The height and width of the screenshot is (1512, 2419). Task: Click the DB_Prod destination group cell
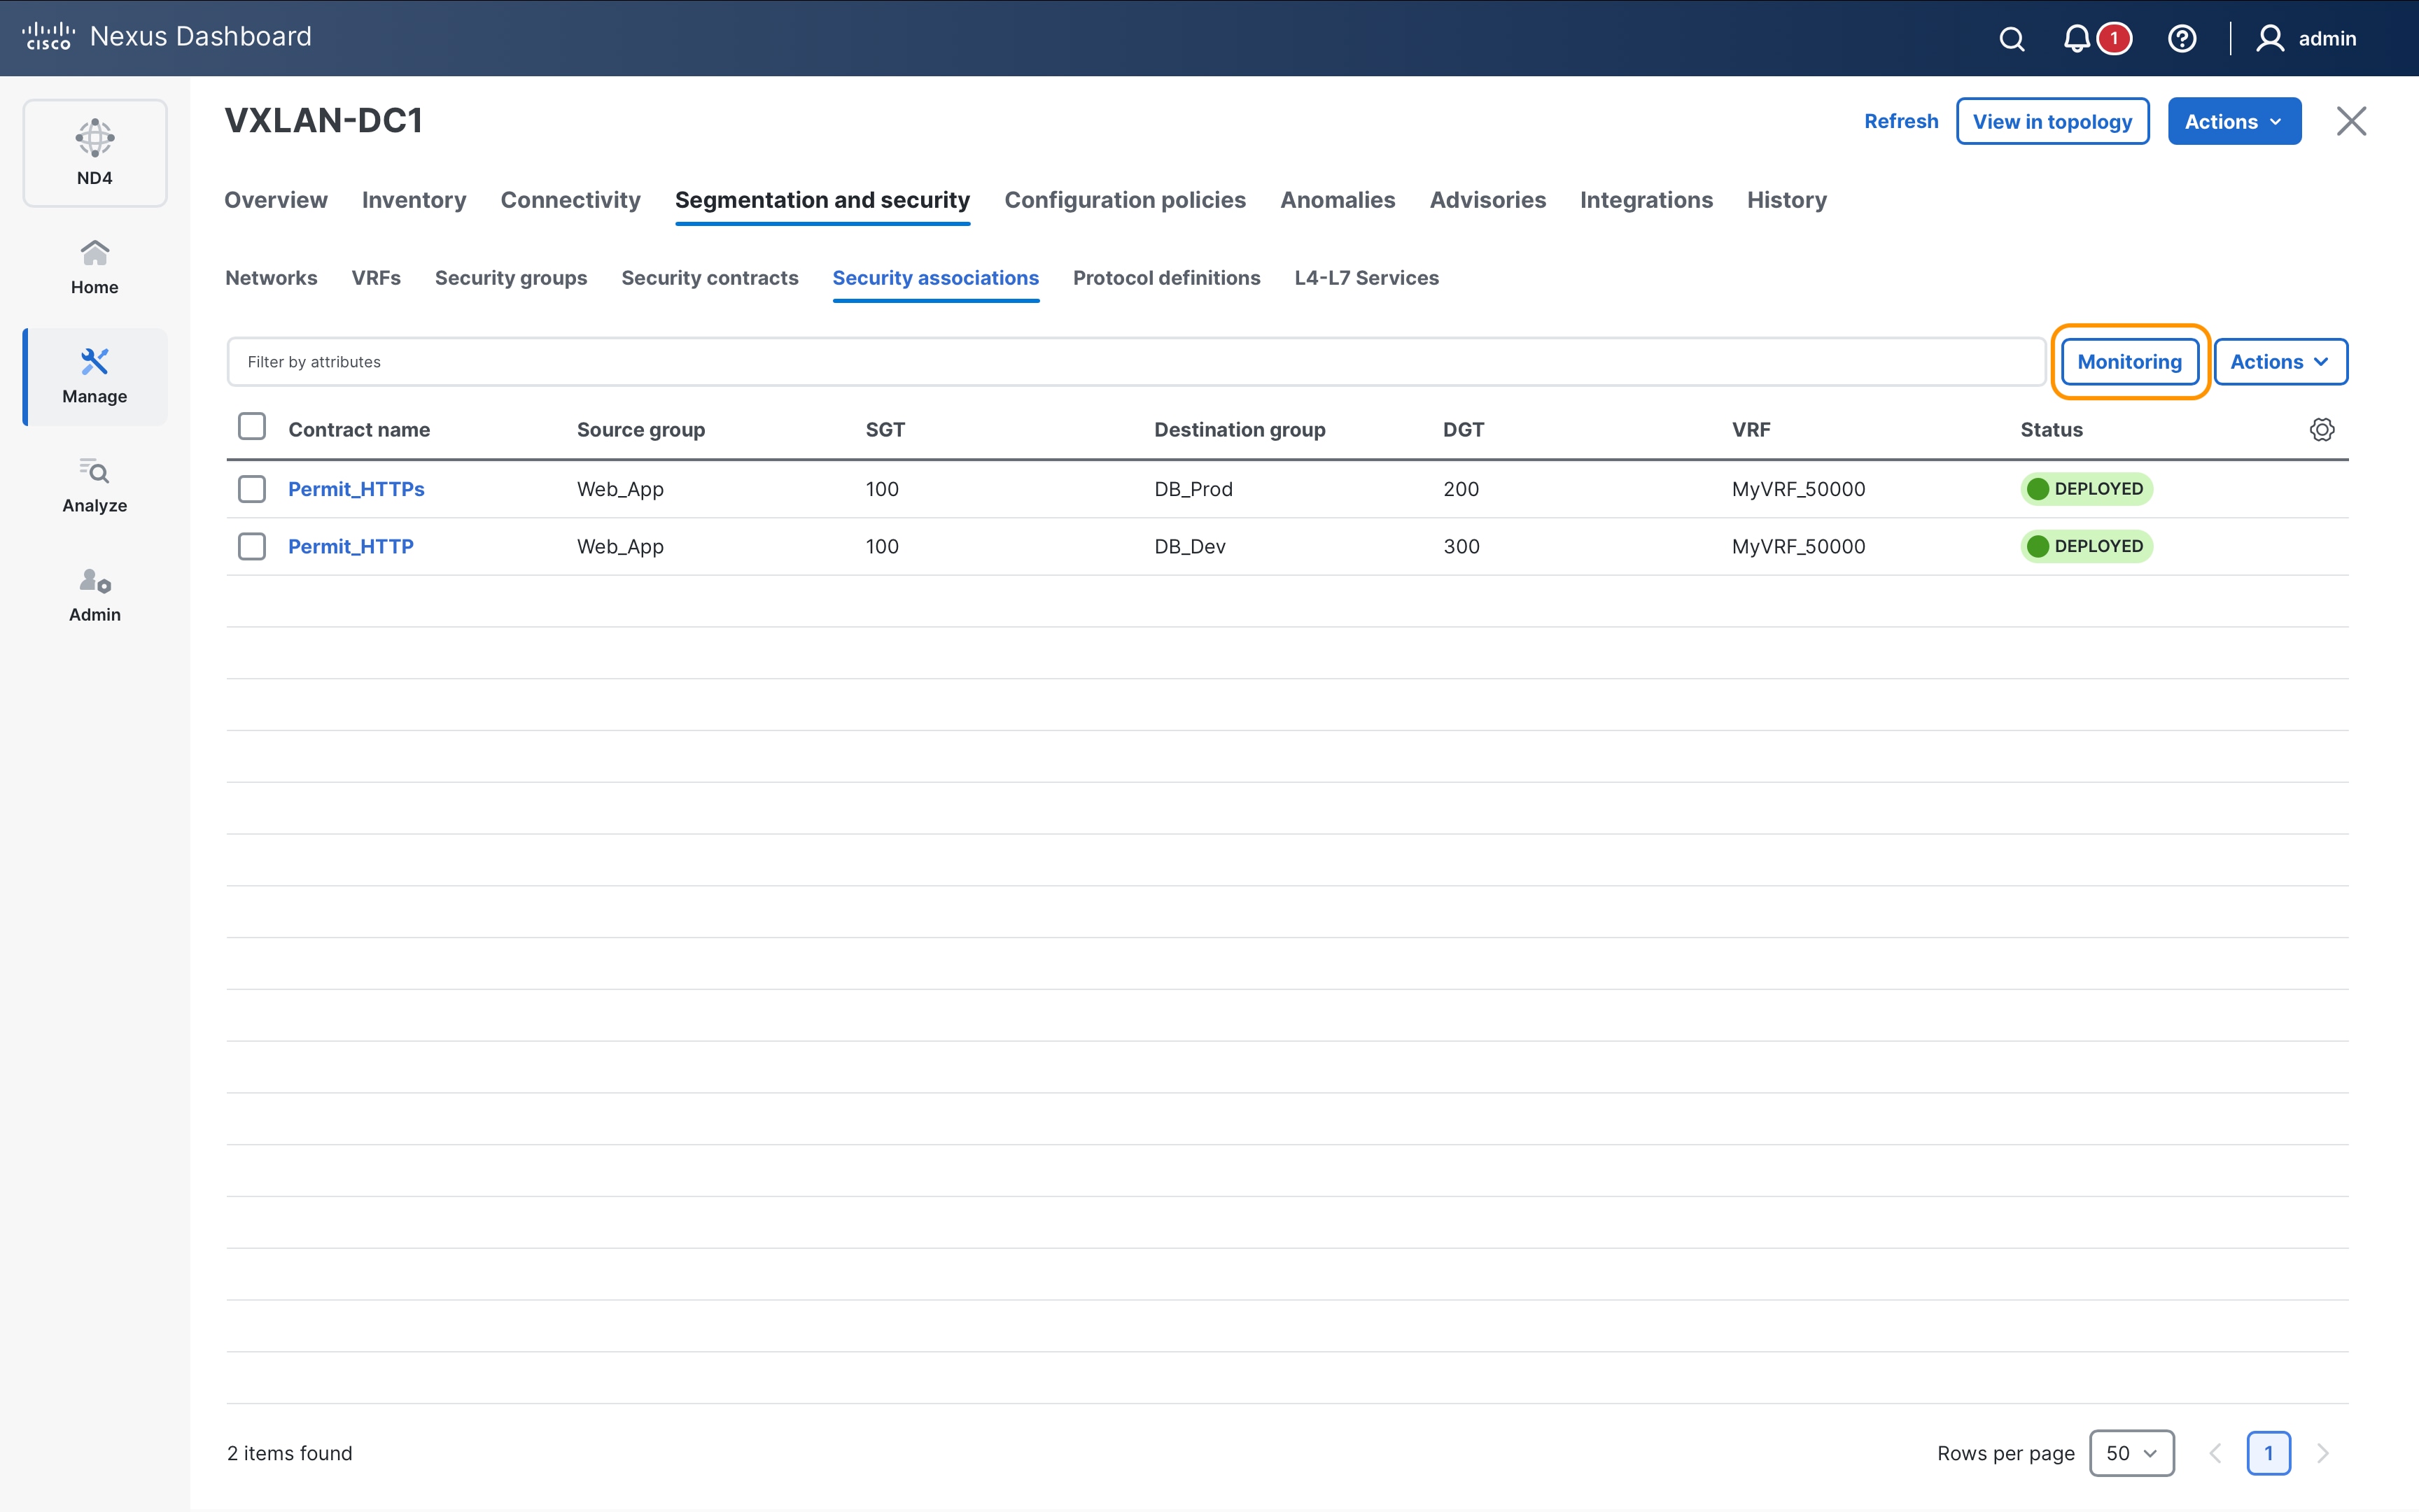click(1193, 489)
